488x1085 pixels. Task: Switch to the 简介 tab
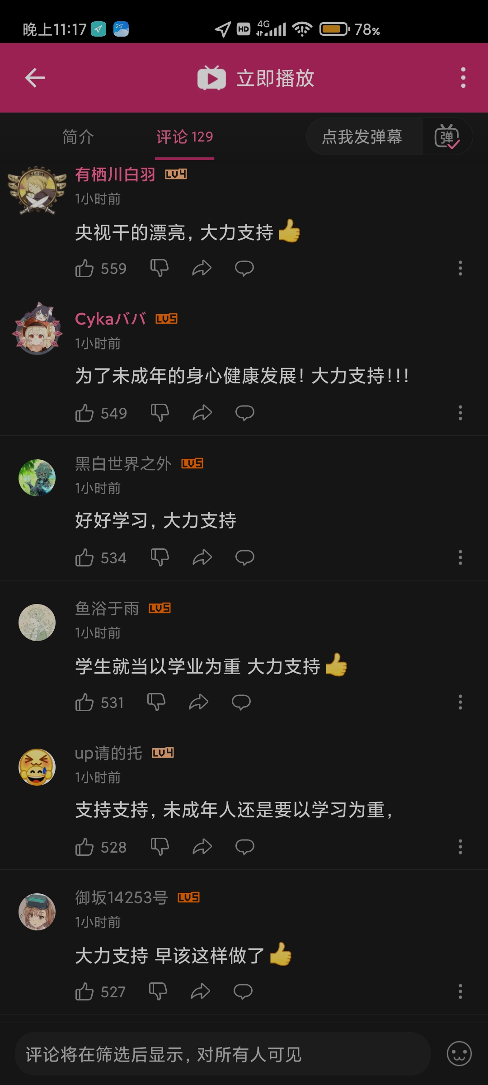click(78, 137)
